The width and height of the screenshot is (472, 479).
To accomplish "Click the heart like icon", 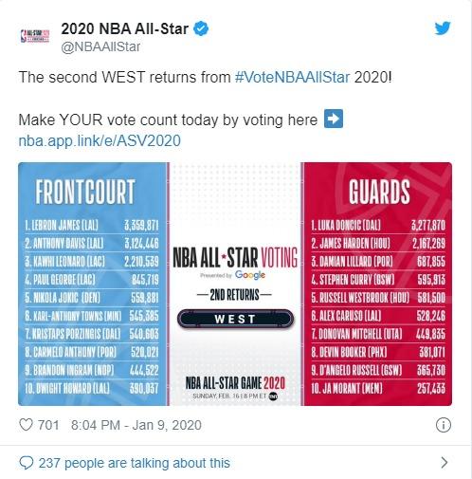I will pyautogui.click(x=26, y=425).
